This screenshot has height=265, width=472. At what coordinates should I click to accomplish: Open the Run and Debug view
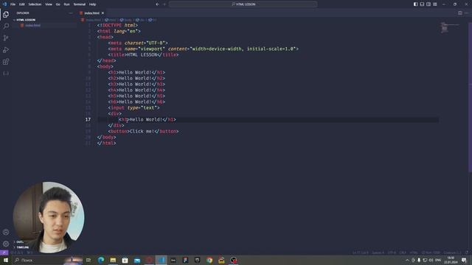[x=6, y=50]
